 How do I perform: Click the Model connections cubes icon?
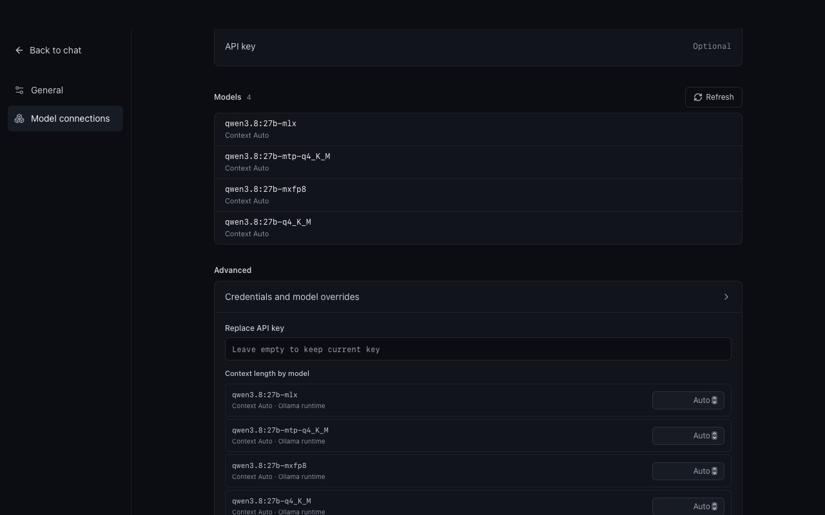(19, 118)
